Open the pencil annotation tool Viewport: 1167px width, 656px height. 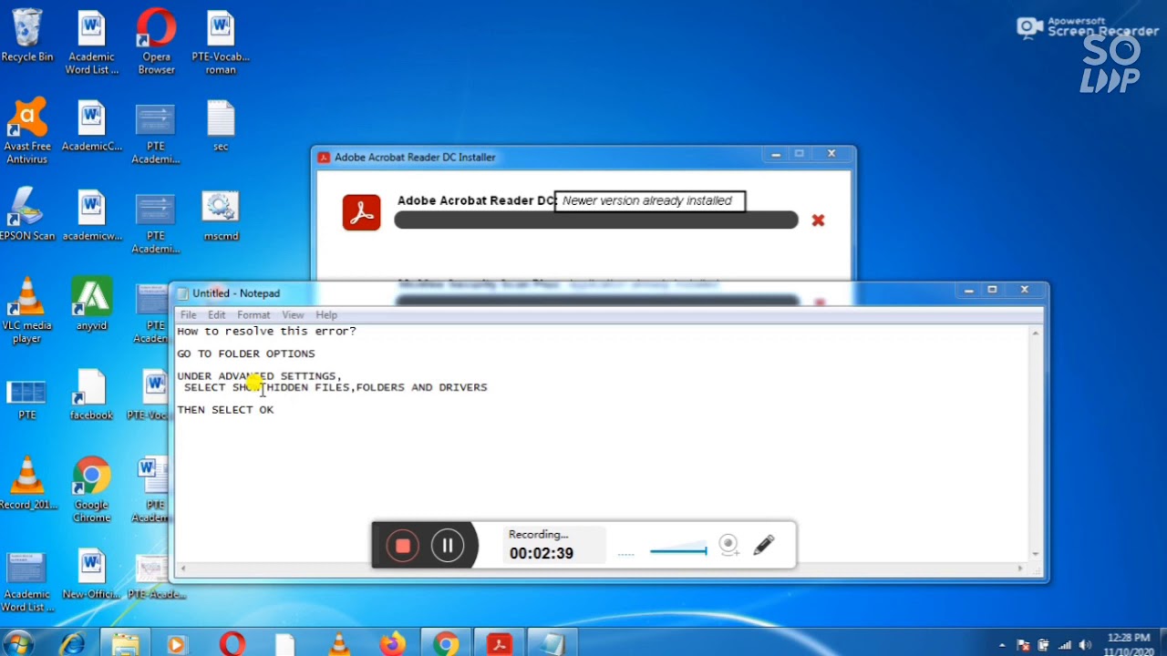[764, 545]
